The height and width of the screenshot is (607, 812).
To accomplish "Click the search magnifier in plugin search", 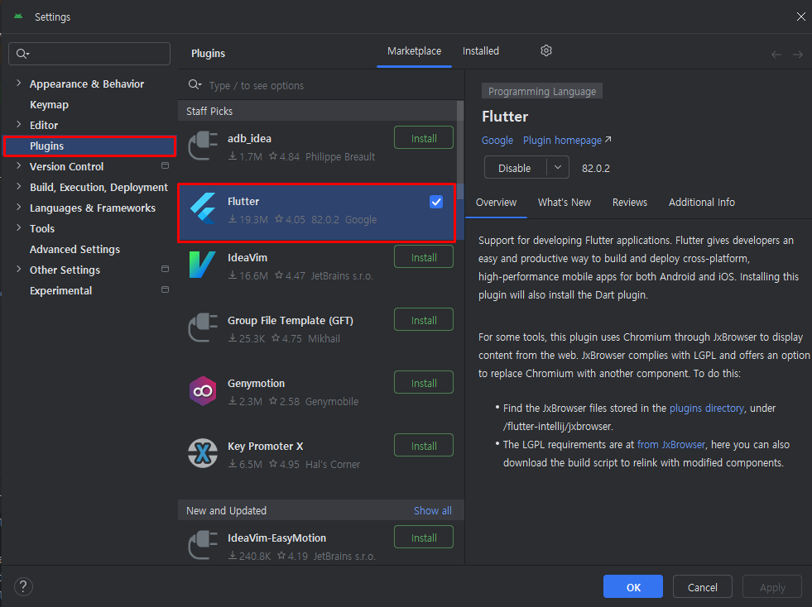I will (x=195, y=85).
